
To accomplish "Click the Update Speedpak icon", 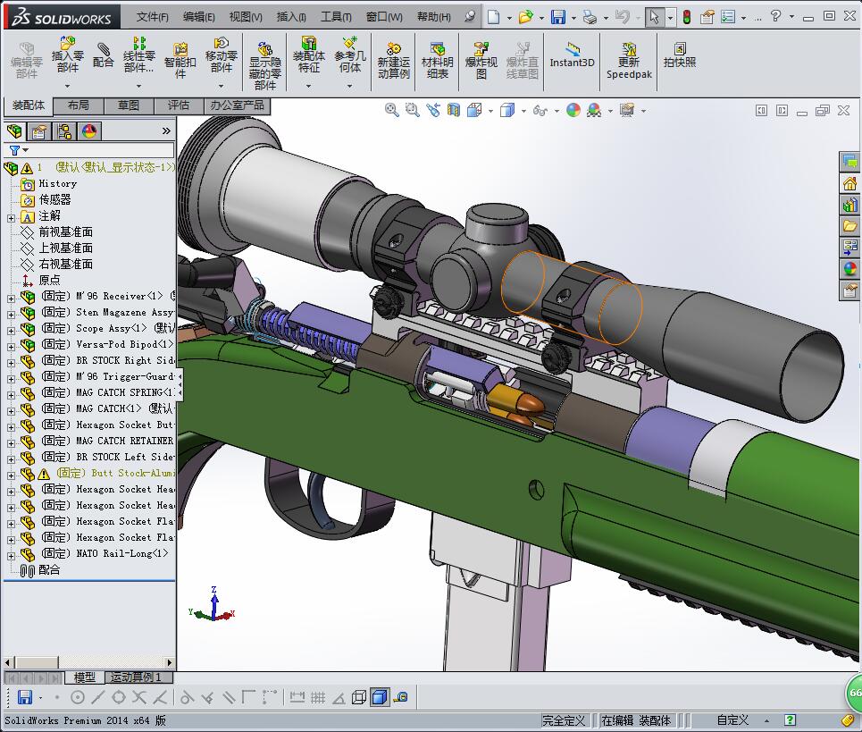I will pyautogui.click(x=629, y=60).
